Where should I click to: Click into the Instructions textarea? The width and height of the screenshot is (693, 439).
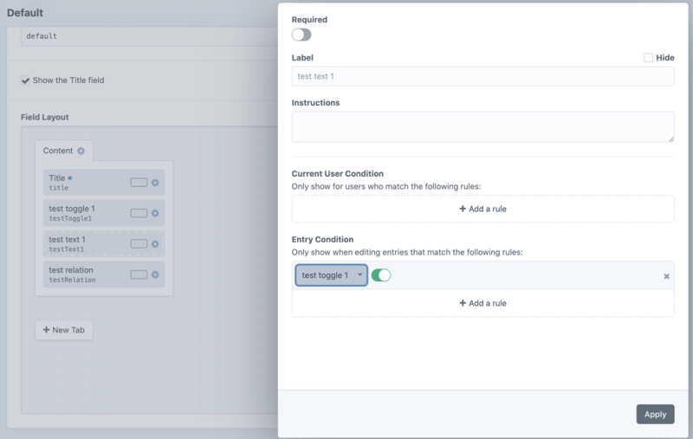[483, 126]
